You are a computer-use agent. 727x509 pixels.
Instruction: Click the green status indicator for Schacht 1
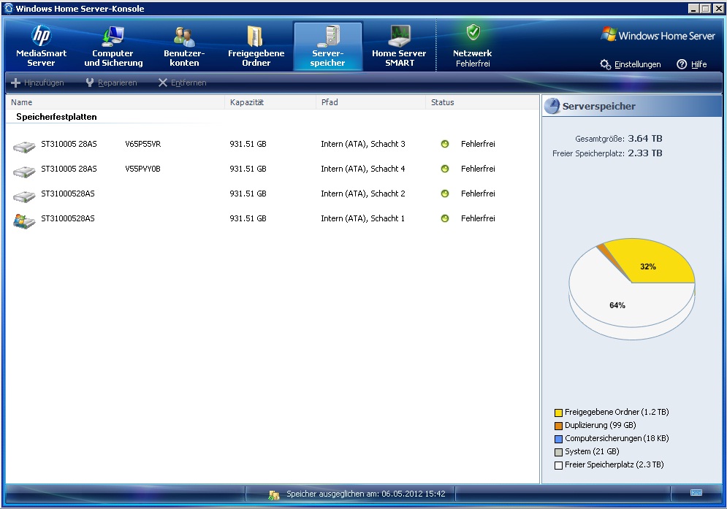[445, 218]
